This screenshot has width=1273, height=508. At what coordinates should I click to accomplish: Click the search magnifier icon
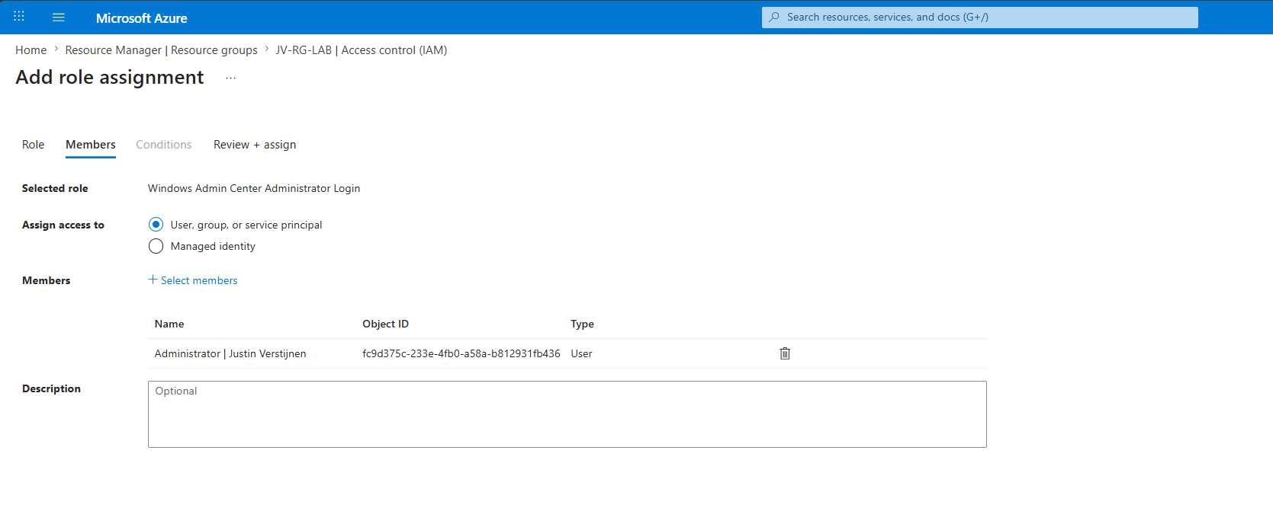click(774, 17)
